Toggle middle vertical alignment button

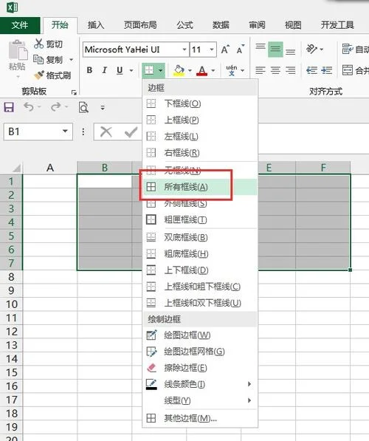coord(275,49)
